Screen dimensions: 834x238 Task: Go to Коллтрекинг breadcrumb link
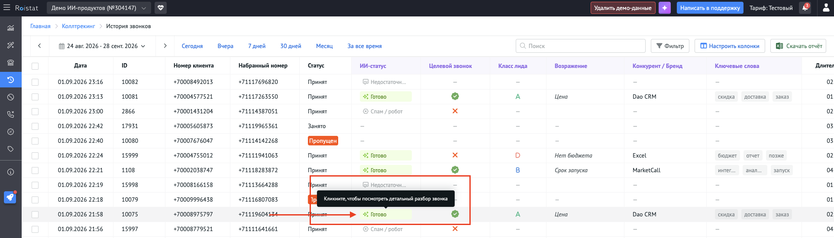78,26
